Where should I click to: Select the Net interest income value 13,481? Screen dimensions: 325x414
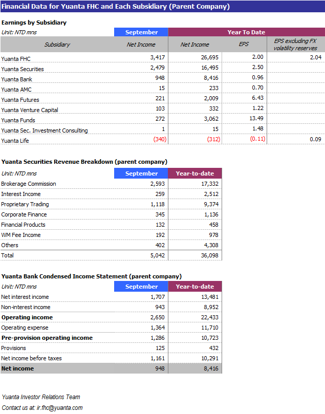[x=208, y=297]
